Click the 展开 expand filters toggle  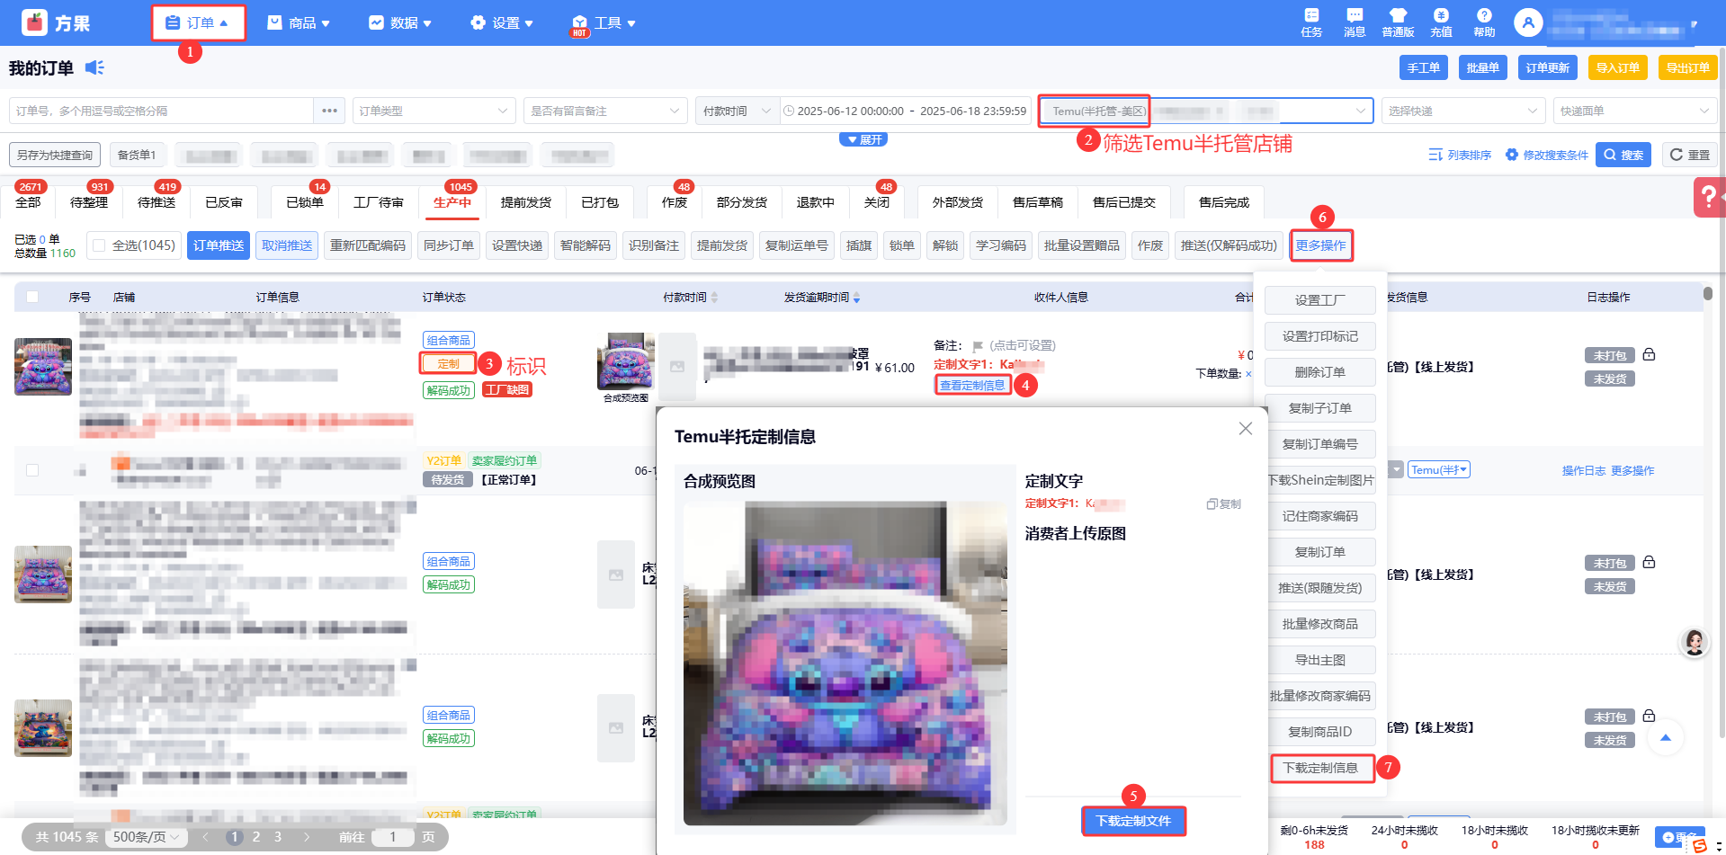(863, 139)
